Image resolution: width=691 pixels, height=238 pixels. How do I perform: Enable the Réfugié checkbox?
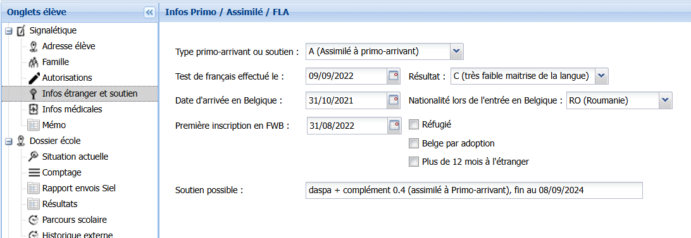413,125
